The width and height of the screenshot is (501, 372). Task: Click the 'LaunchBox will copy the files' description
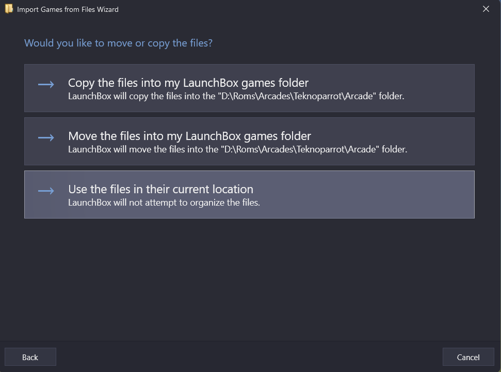pyautogui.click(x=236, y=96)
